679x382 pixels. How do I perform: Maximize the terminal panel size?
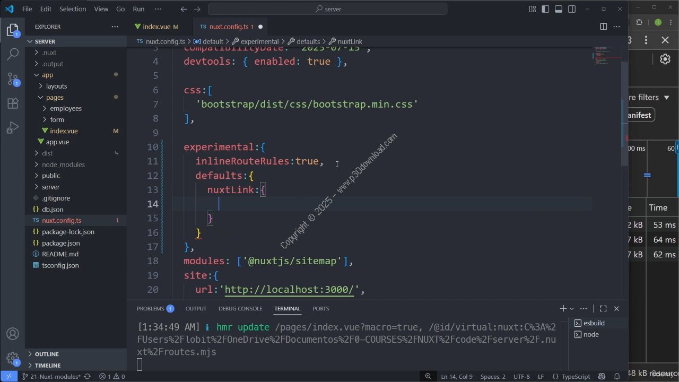(603, 308)
